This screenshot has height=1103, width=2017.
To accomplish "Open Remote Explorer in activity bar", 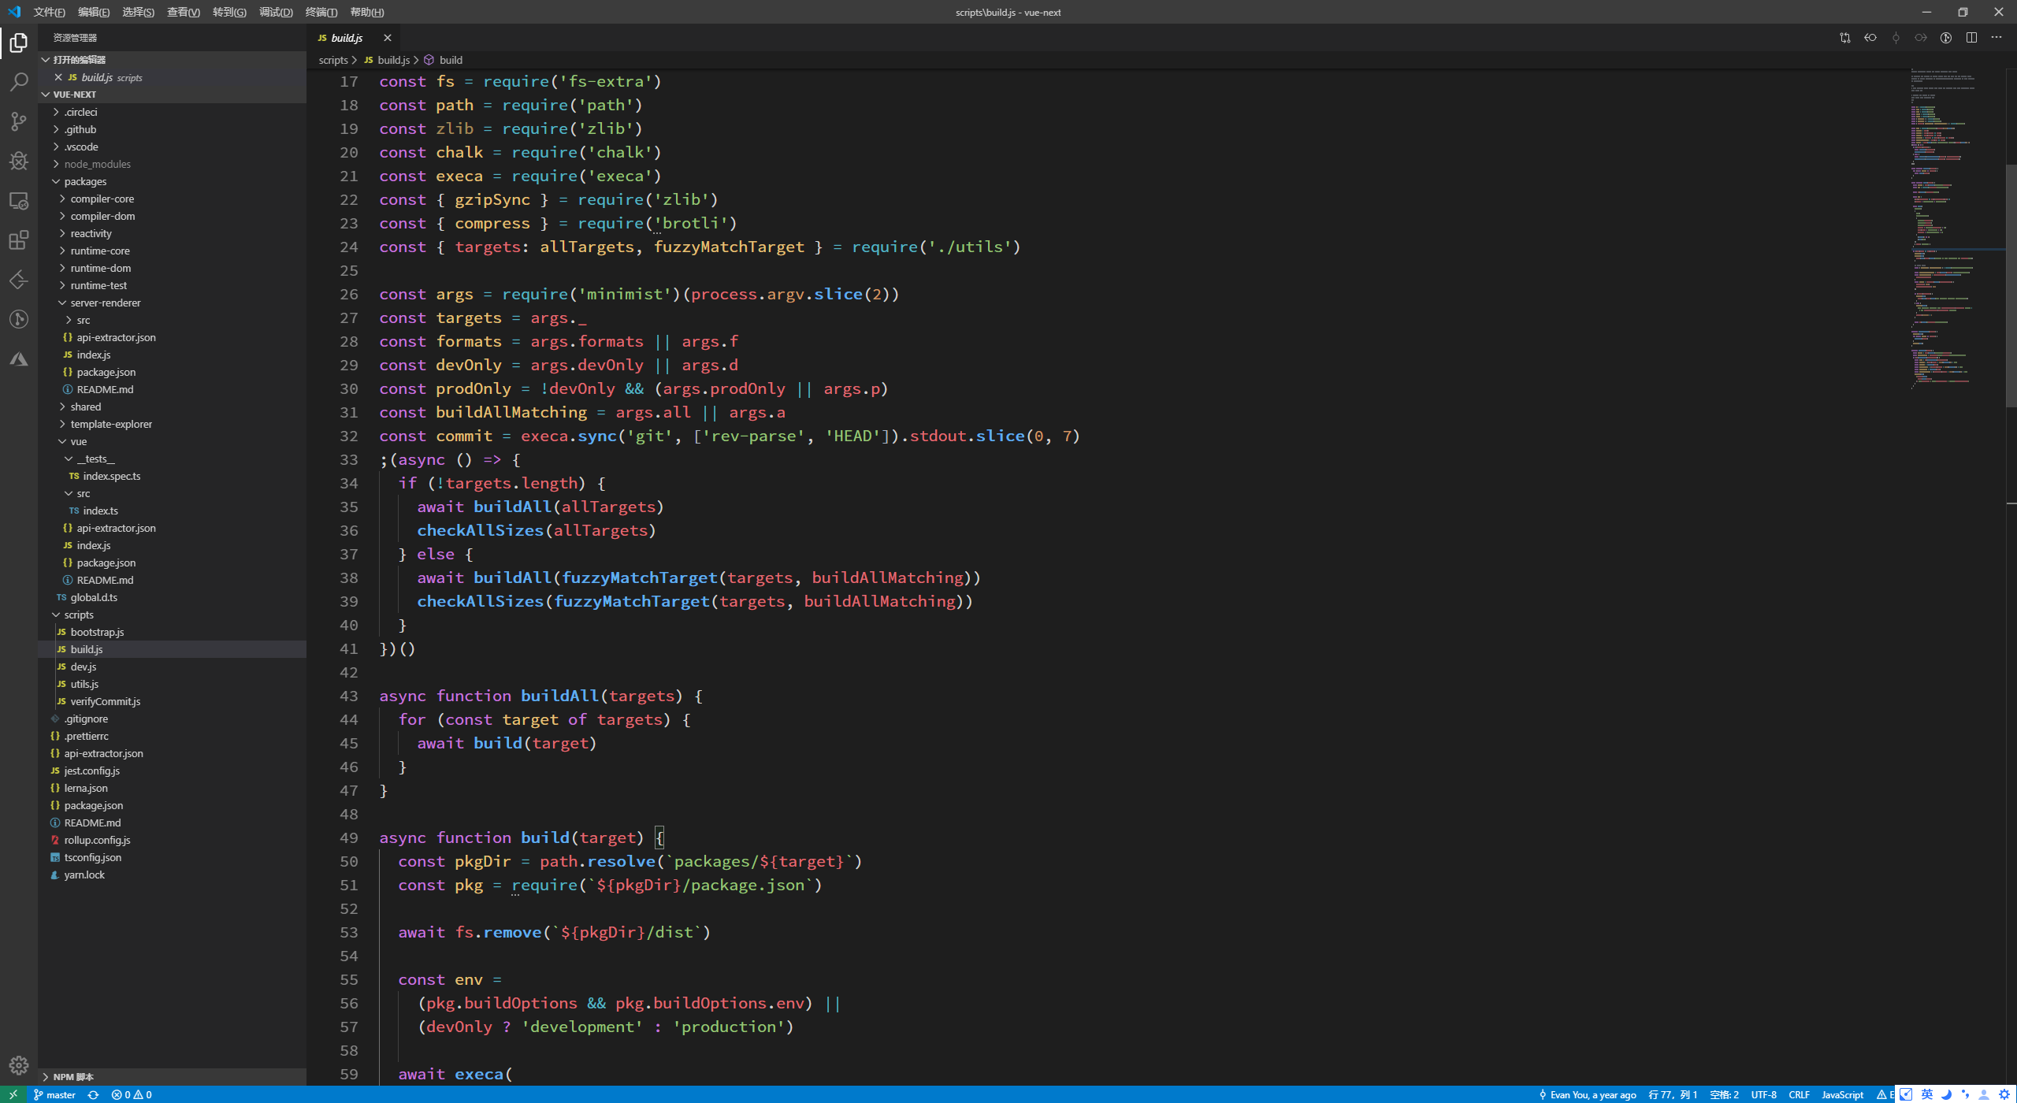I will (19, 201).
